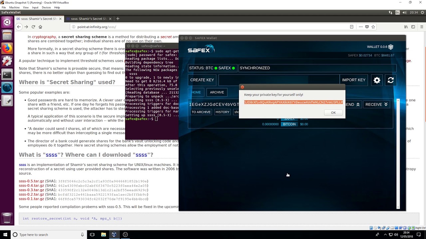Click the CREATE KEY button
Viewport: 426px width, 239px height.
[202, 80]
